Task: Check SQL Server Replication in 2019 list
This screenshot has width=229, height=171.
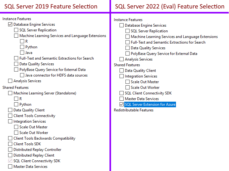Action: 16,30
